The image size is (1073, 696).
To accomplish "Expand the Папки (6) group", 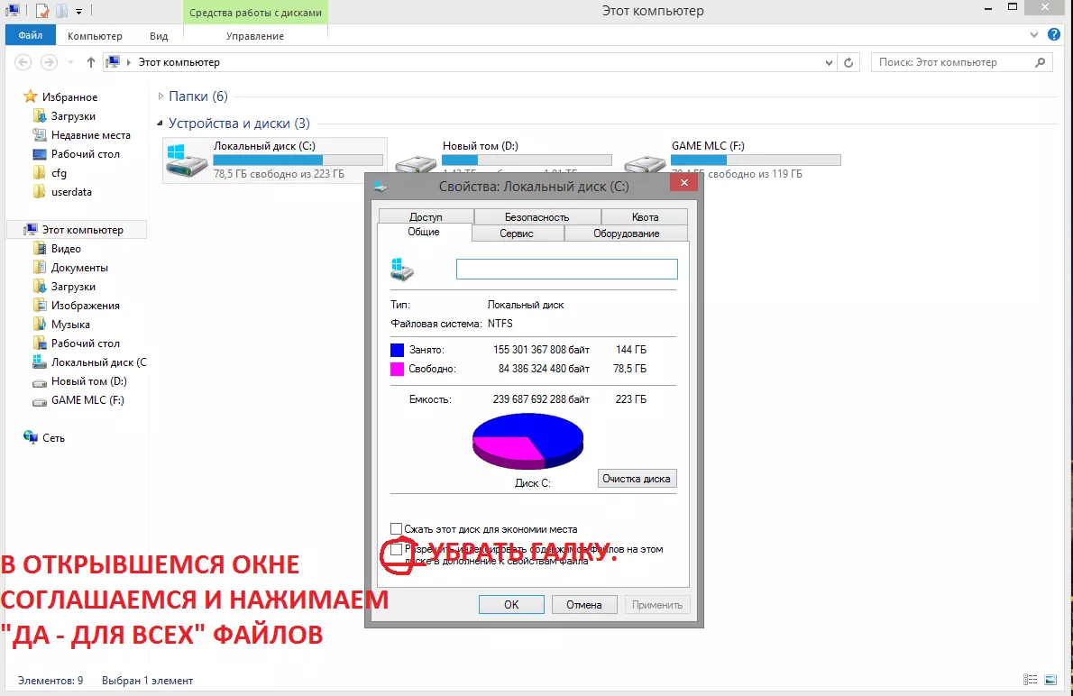I will click(160, 96).
